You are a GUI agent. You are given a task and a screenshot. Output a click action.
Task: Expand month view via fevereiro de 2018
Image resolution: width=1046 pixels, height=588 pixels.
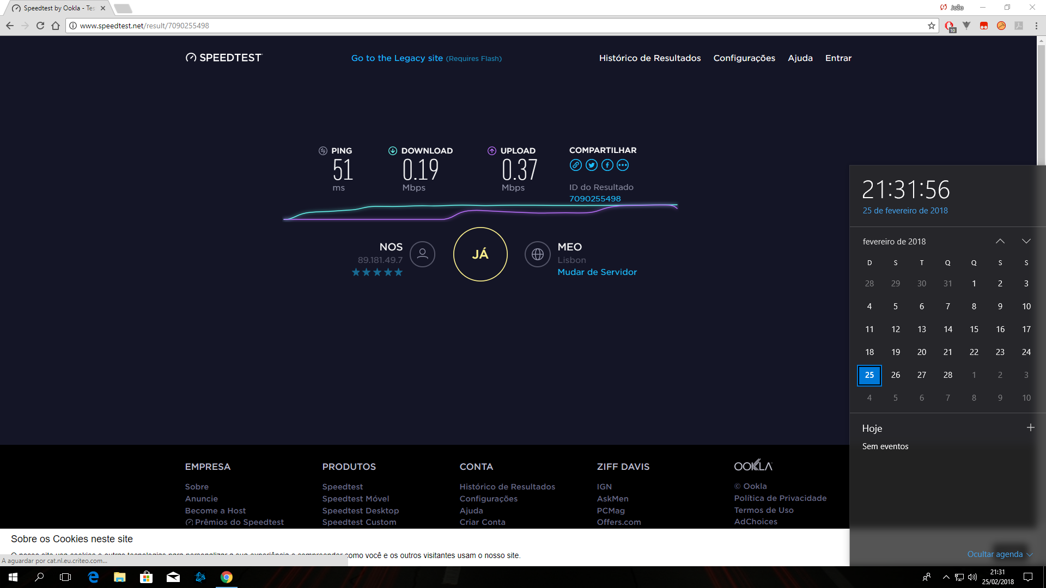(894, 241)
